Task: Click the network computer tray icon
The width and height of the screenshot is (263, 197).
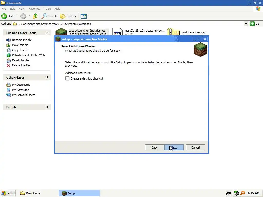Action: 237,193
